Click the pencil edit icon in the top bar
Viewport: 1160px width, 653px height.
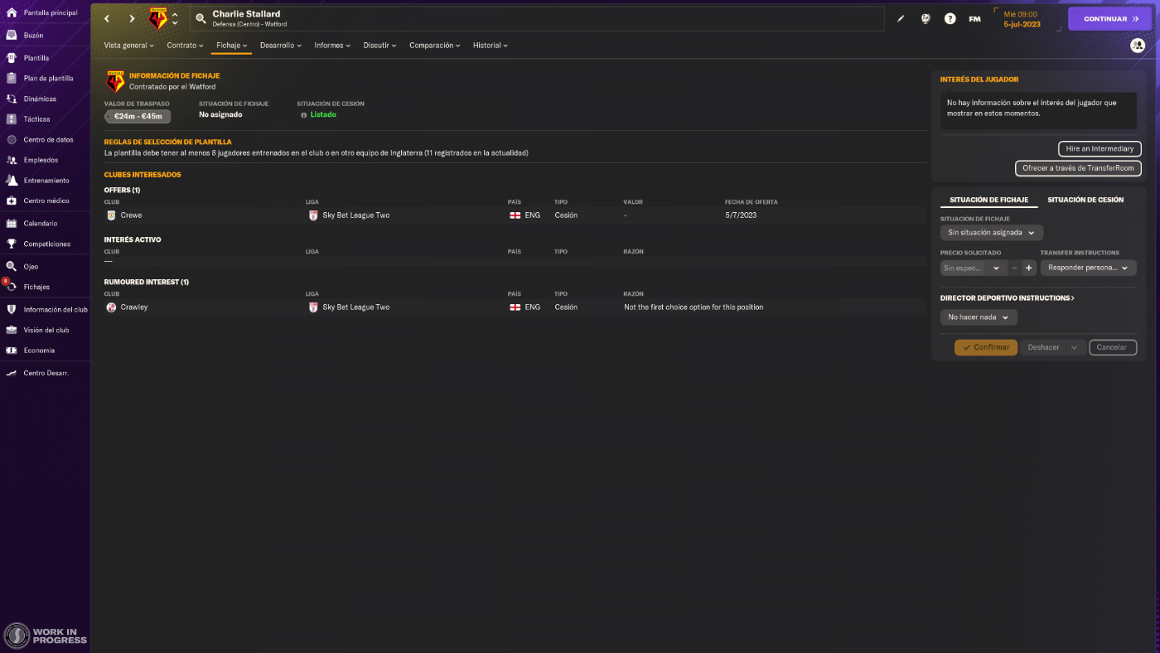pos(901,18)
